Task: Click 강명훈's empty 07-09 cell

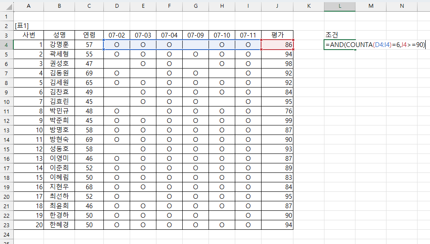Action: [196, 45]
